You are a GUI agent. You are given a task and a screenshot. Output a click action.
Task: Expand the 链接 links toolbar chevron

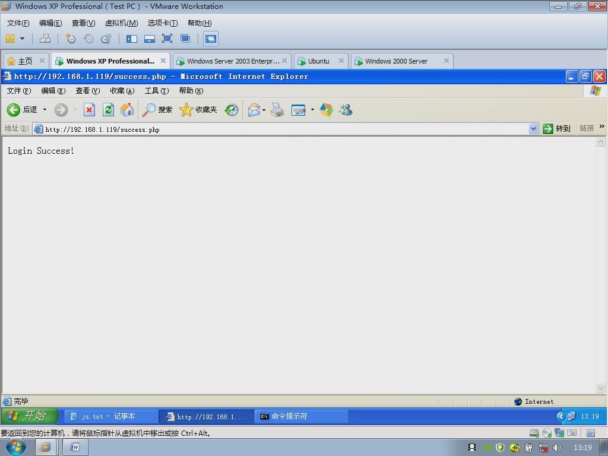(x=602, y=126)
